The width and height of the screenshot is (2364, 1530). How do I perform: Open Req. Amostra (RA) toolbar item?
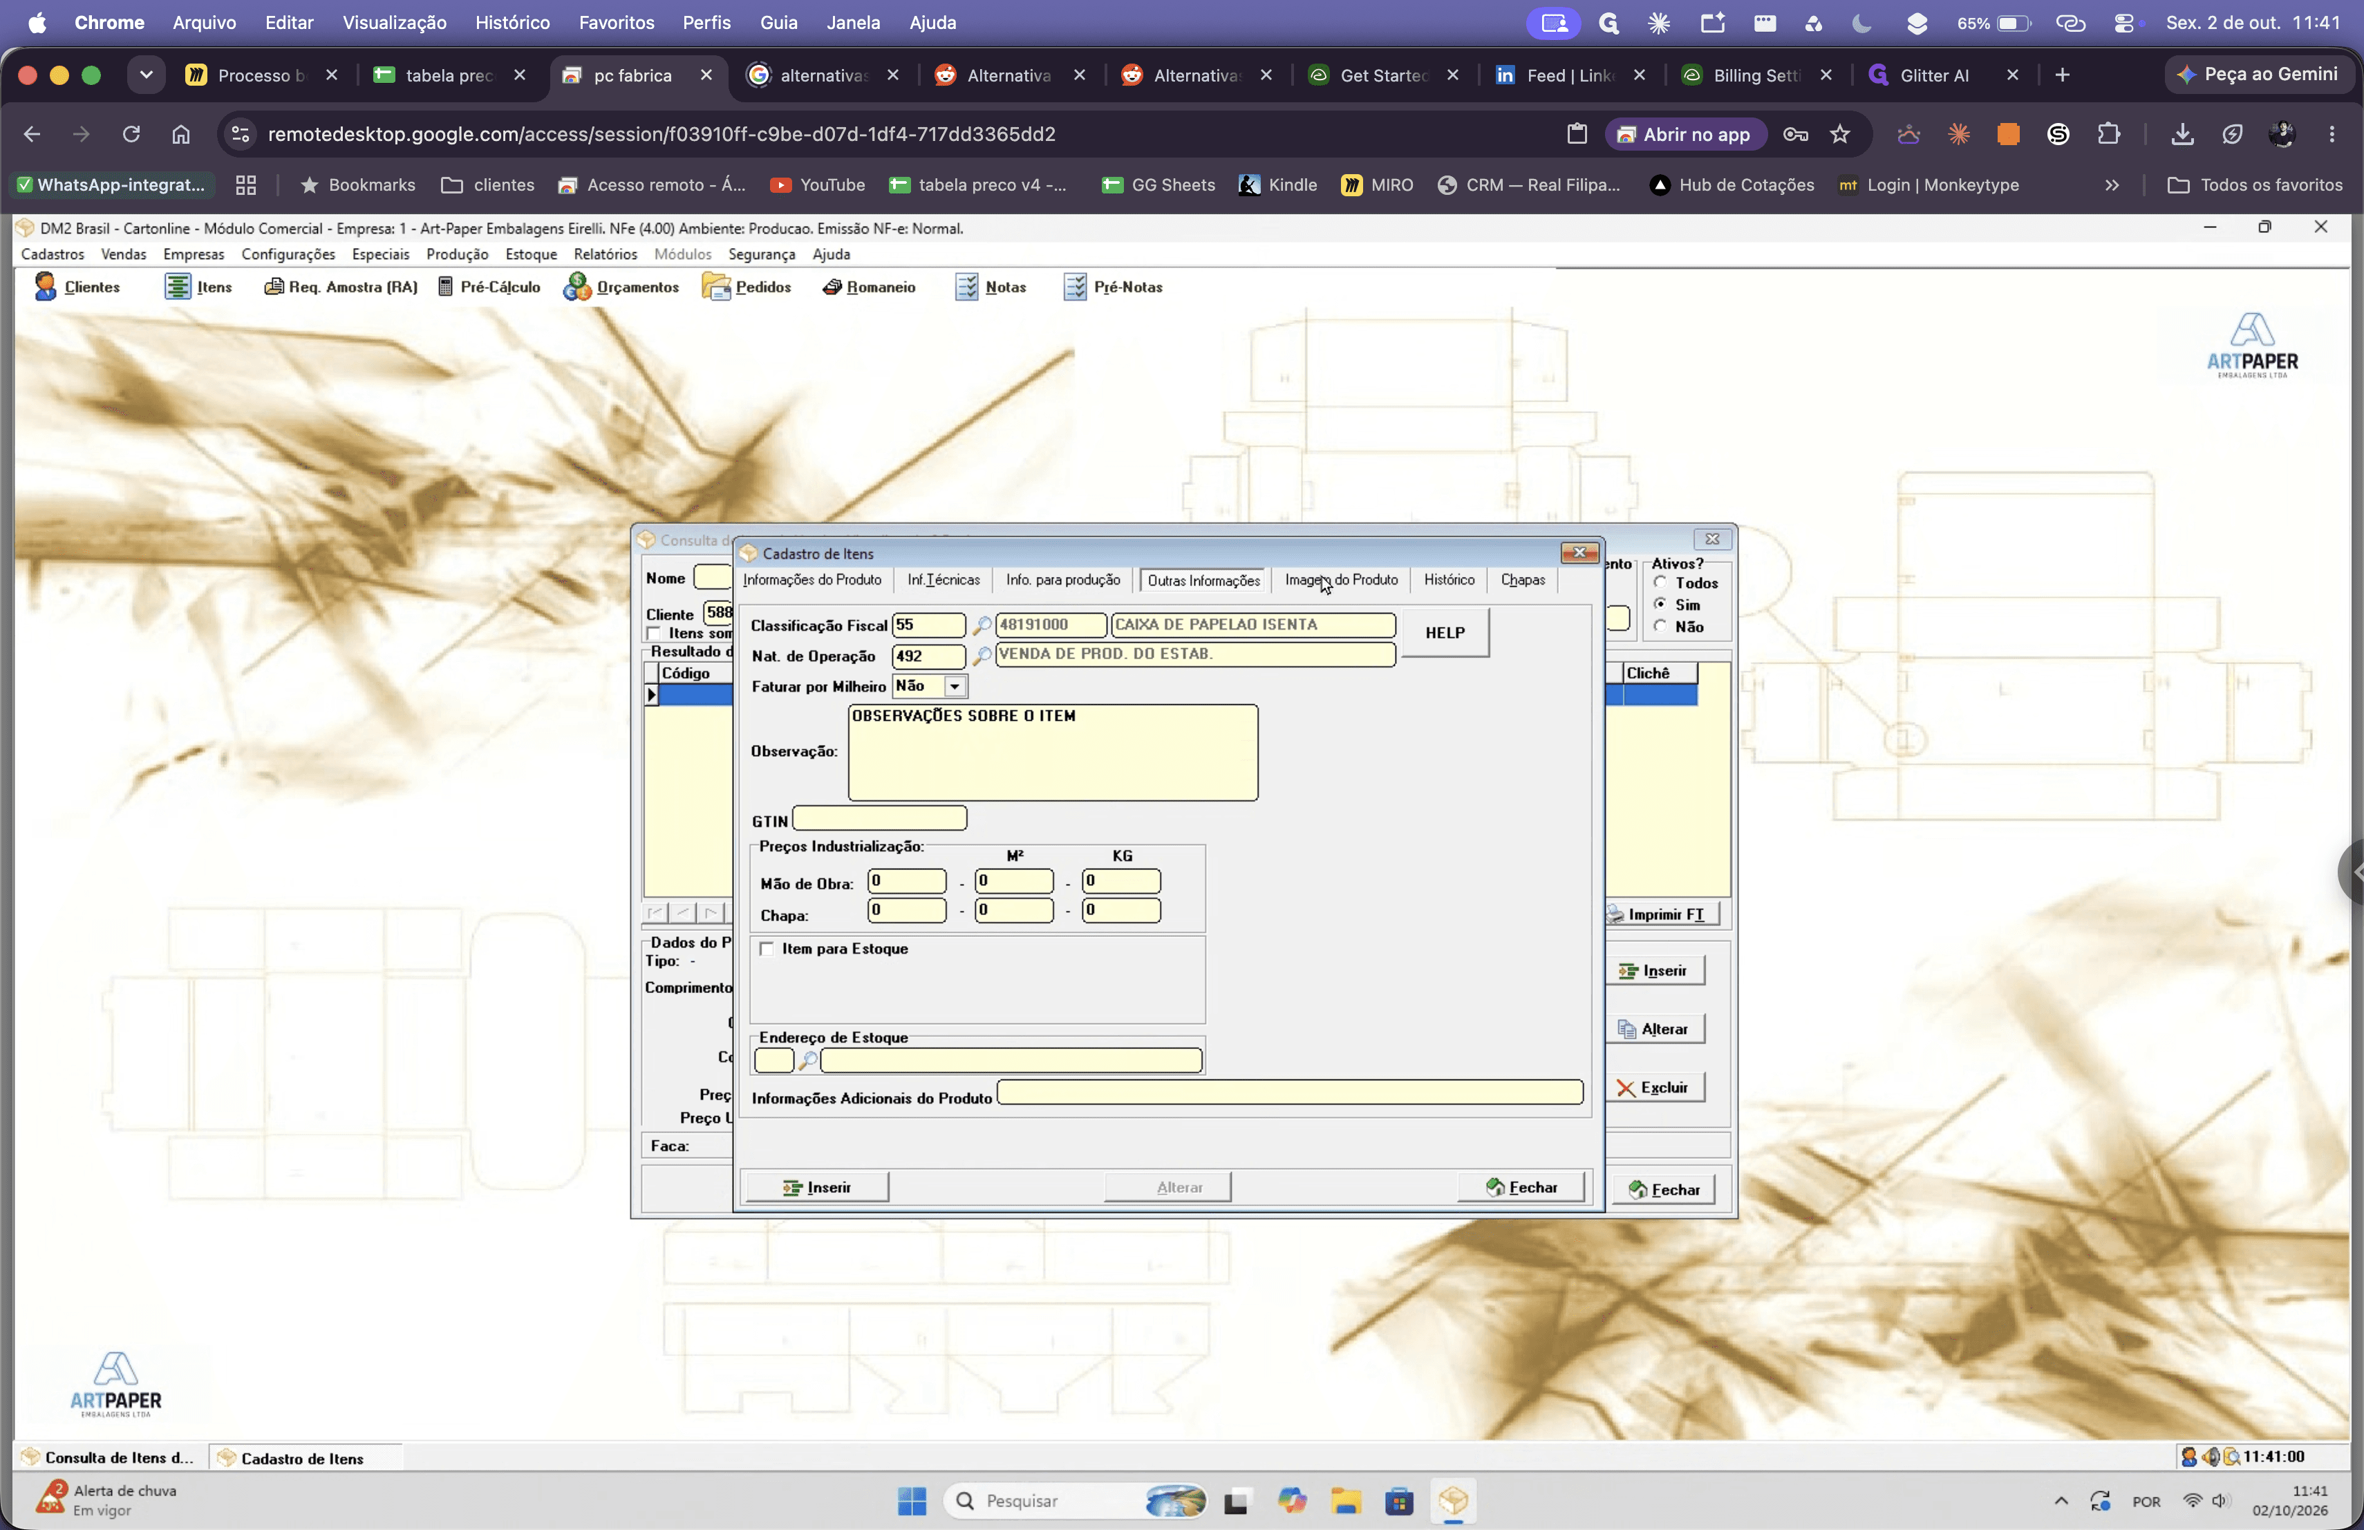point(339,287)
